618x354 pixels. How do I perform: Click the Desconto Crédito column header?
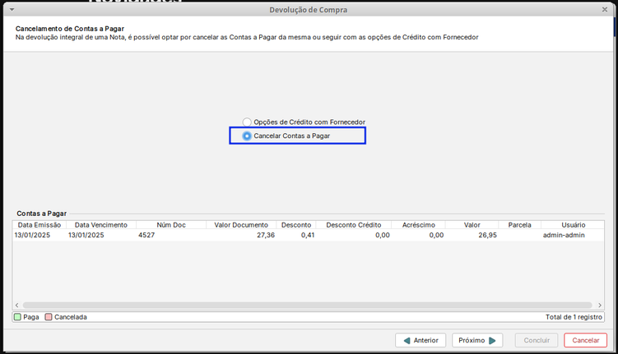tap(353, 224)
